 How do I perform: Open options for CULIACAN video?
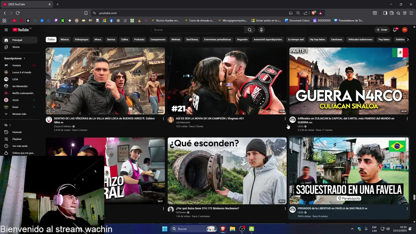(407, 119)
